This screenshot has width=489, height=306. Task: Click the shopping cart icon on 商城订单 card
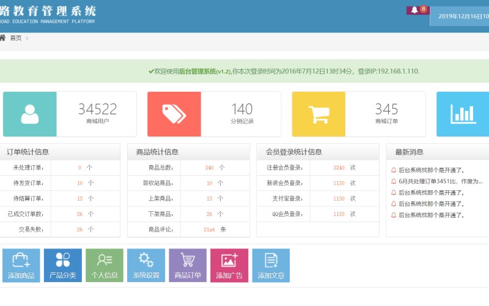[318, 114]
